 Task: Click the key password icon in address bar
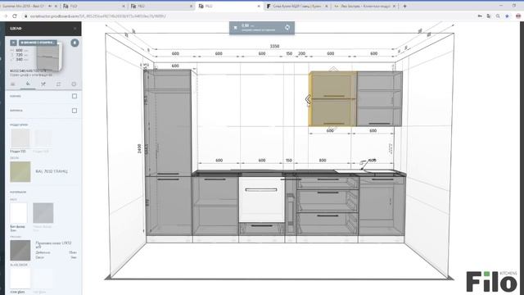click(480, 16)
